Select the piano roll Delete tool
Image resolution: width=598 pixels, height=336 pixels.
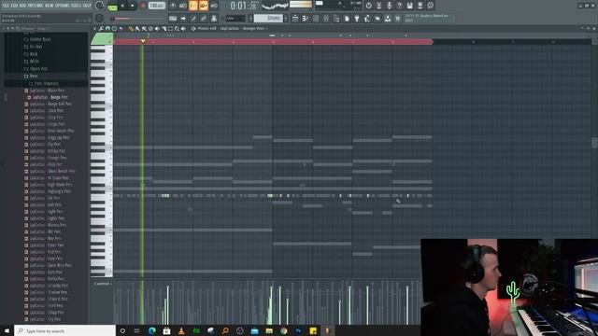coord(150,29)
